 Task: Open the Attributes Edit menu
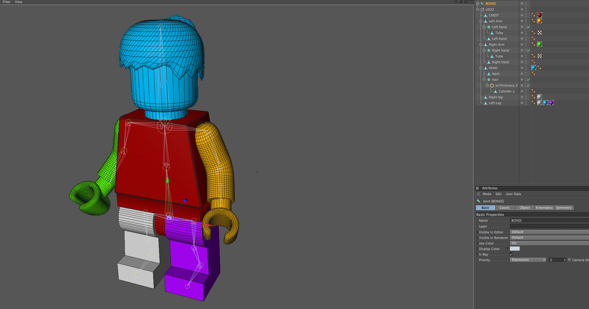coord(498,194)
